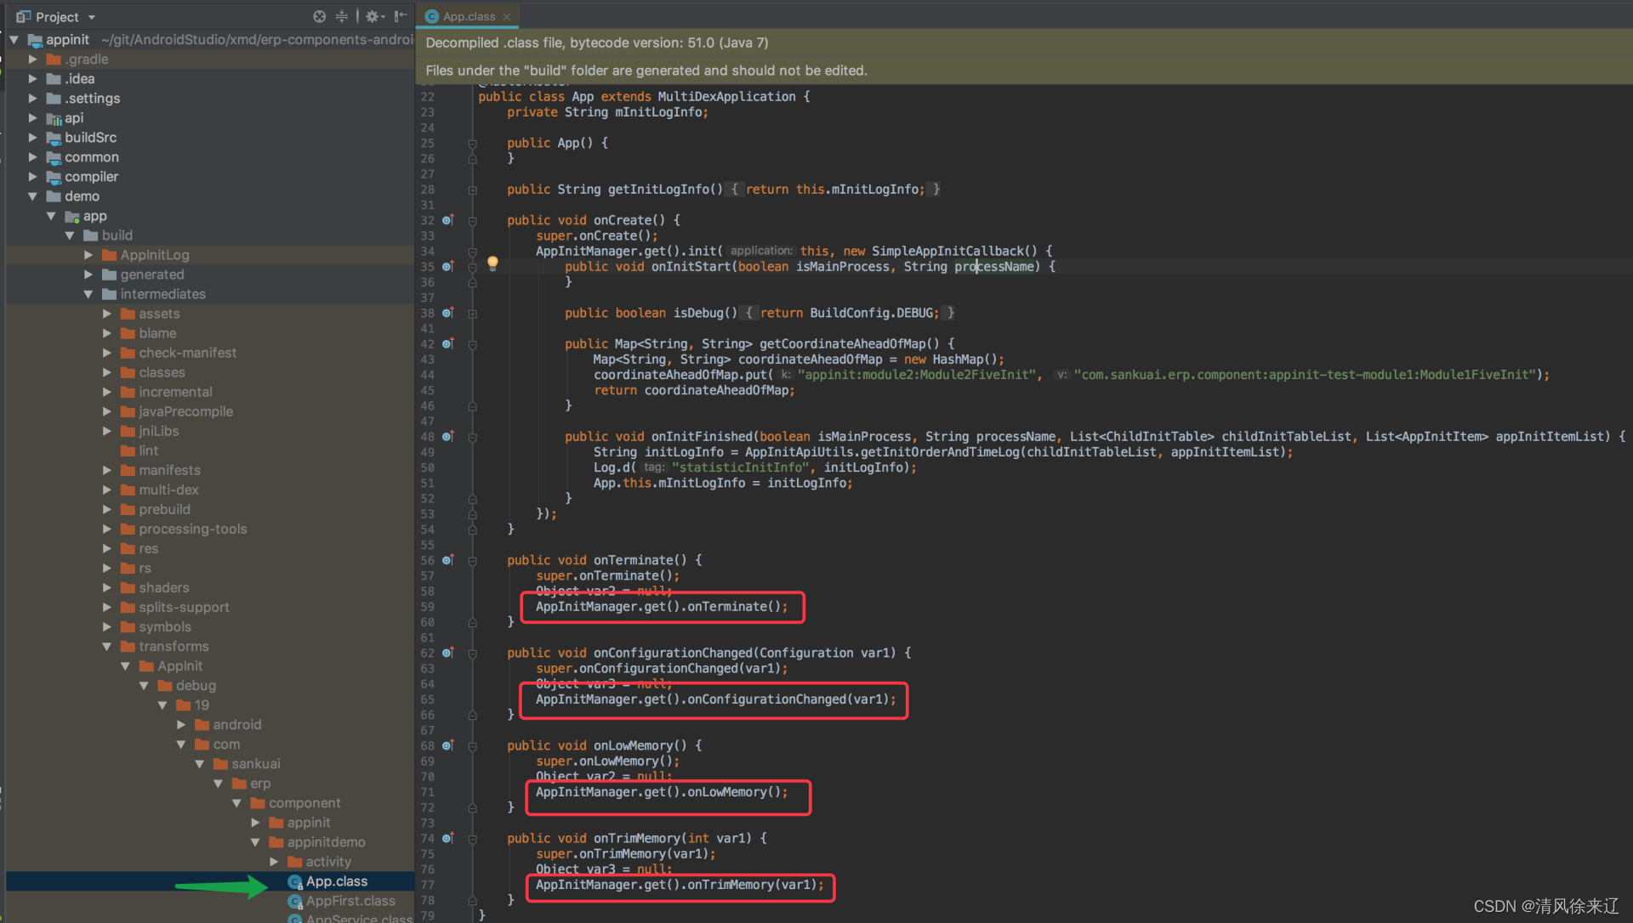Viewport: 1633px width, 923px height.
Task: Expand the buildSrc module
Action: pos(32,137)
